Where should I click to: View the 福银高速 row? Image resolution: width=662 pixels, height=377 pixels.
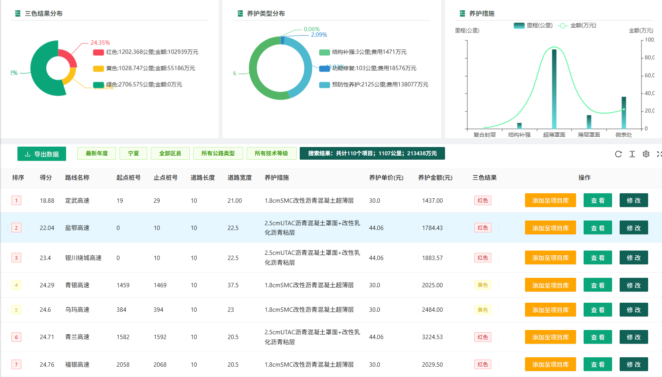click(x=598, y=364)
